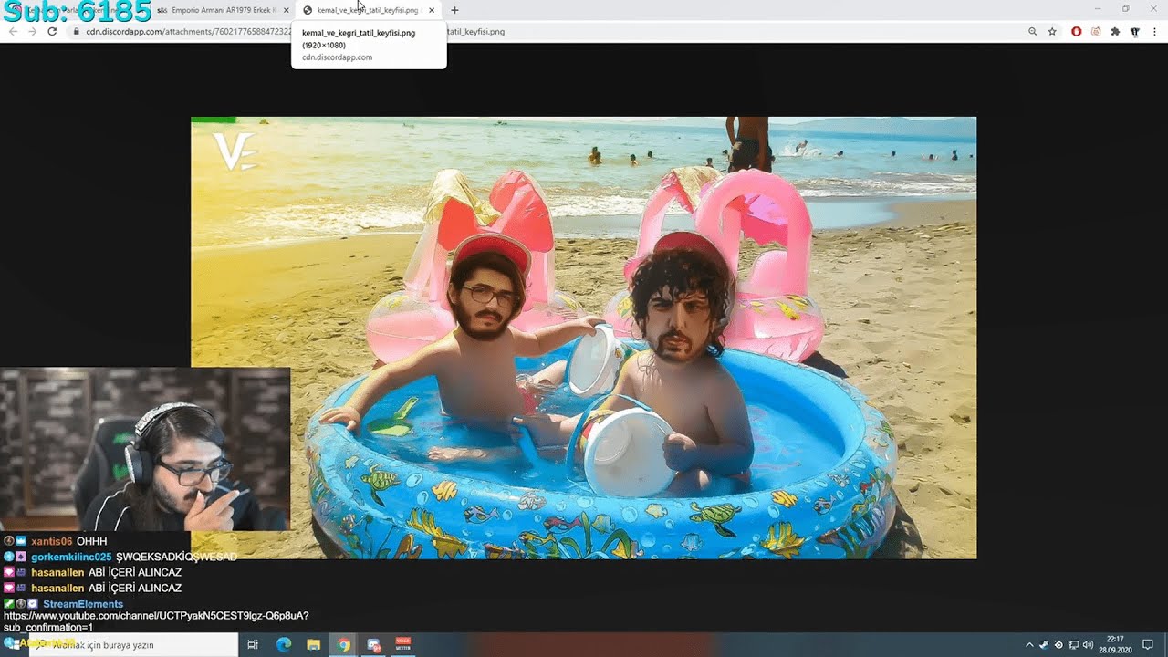Click the orange extension icon beside the ad-blocker
Viewport: 1168px width, 657px height.
pos(1096,32)
